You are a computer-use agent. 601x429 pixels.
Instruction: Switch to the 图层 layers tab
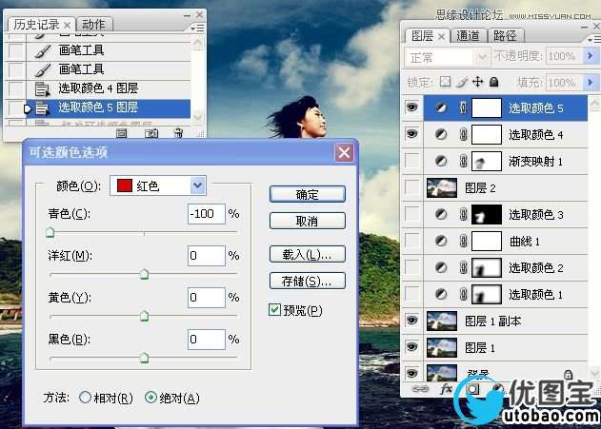tap(427, 36)
